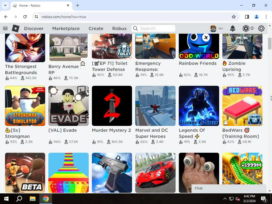This screenshot has height=204, width=272.
Task: Click Murder Mystery 2 knife thumbnail
Action: click(112, 106)
